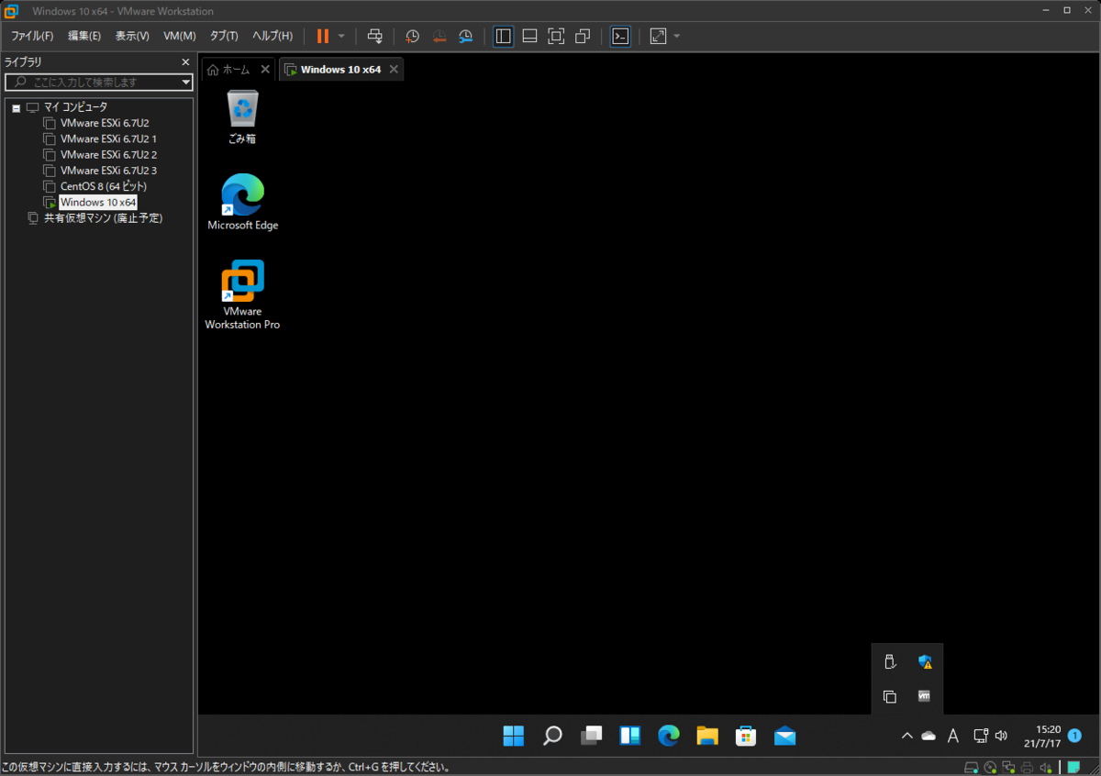The height and width of the screenshot is (776, 1101).
Task: Click the Send Ctrl+Alt+Del toolbar icon
Action: [x=374, y=37]
